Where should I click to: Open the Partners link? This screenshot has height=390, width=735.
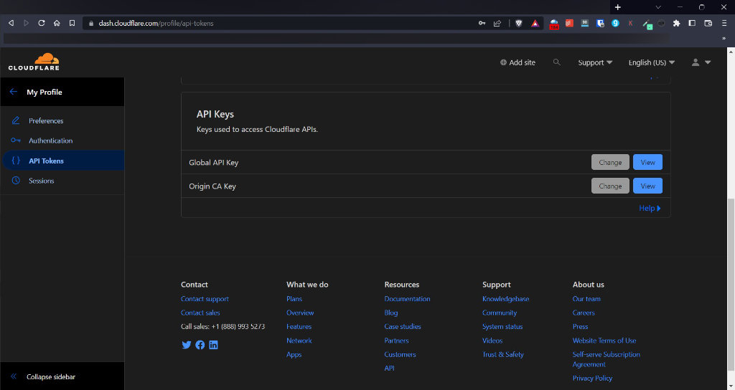pos(396,341)
